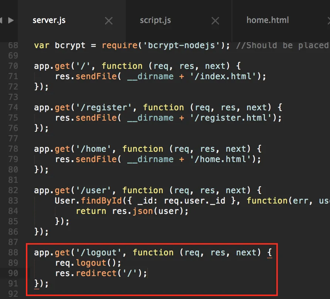Close the server.js tab
This screenshot has height=299, width=330.
[109, 21]
